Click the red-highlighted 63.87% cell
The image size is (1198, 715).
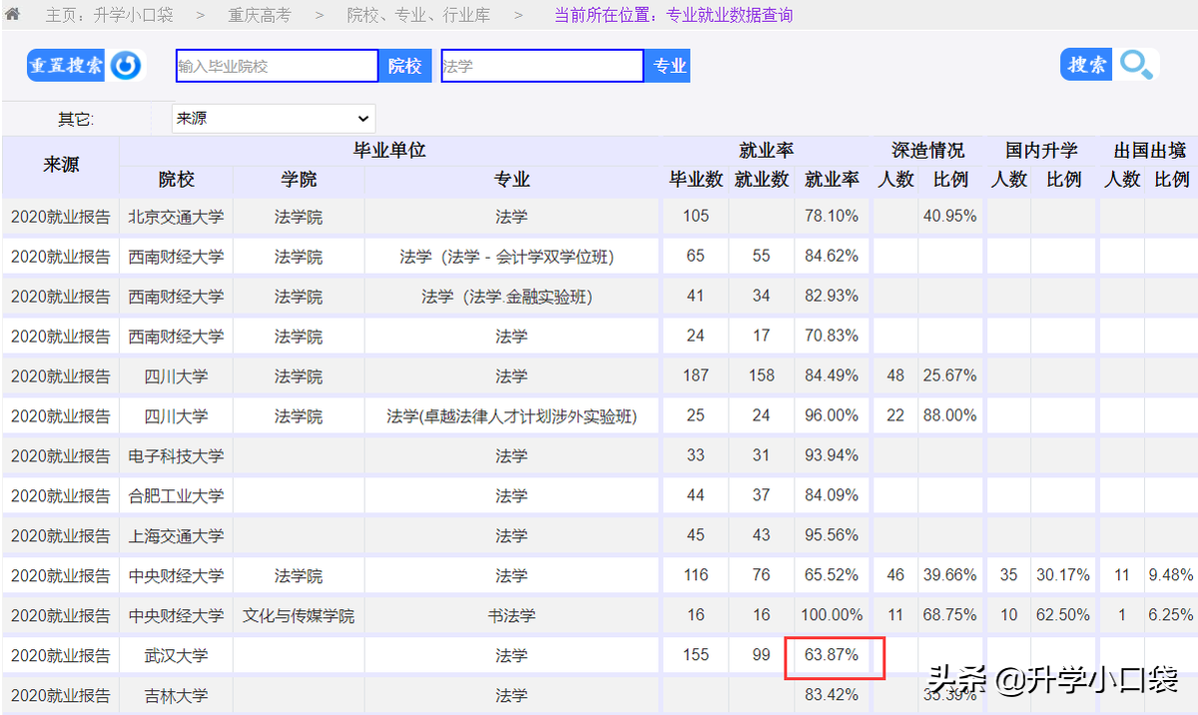tap(836, 655)
